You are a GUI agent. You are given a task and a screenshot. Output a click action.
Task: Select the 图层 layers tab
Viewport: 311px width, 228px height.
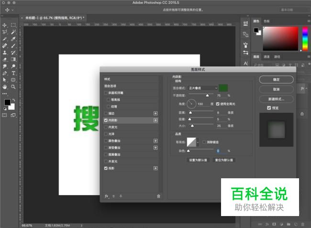(256, 57)
